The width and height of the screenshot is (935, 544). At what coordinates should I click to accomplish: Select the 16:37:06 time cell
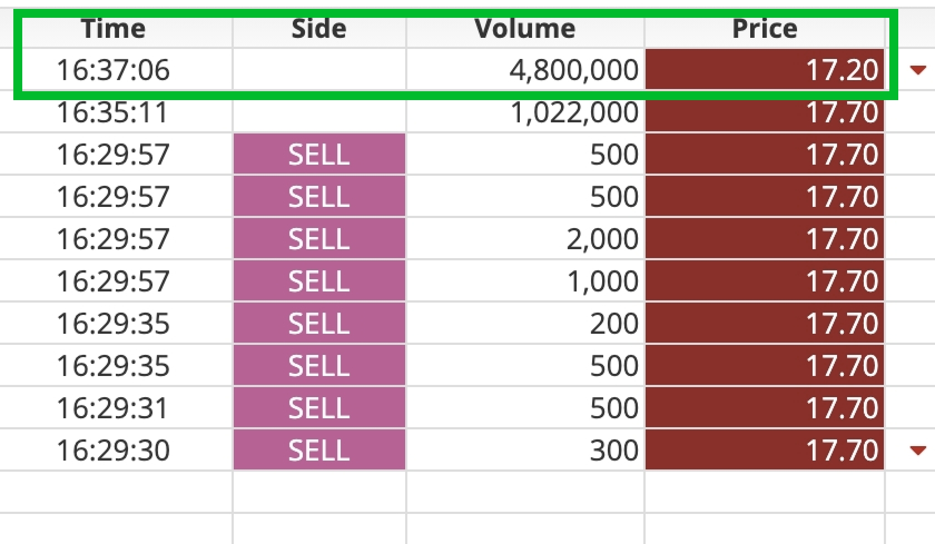coord(114,70)
